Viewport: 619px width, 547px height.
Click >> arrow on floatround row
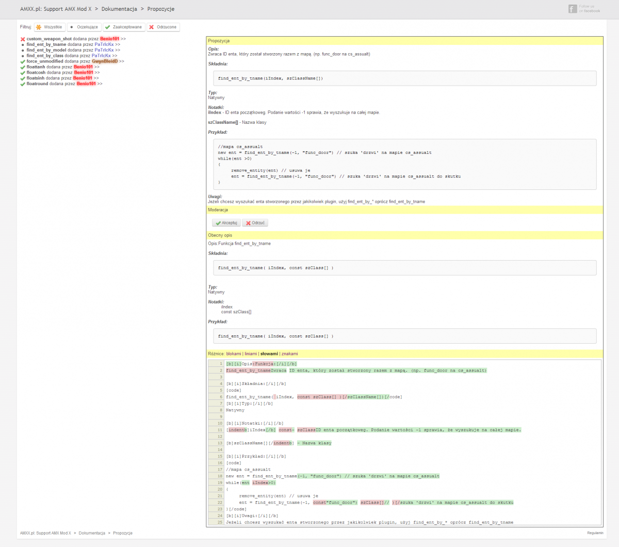pos(100,84)
